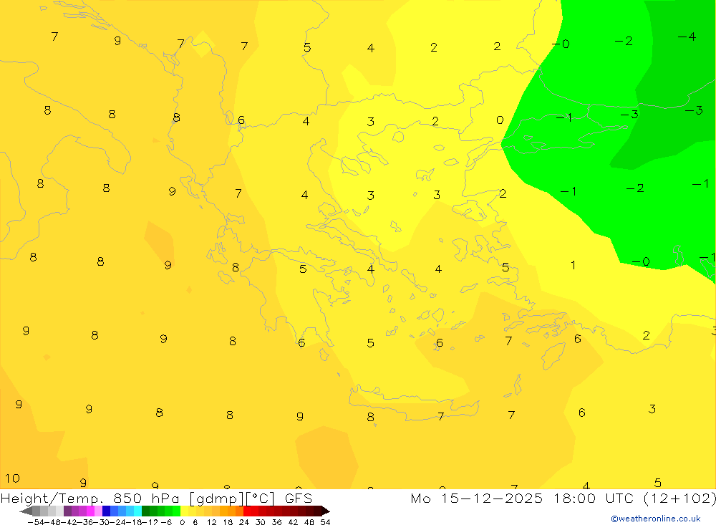The width and height of the screenshot is (716, 525).
Task: Click the 30 label on color scale
Action: coord(261,522)
